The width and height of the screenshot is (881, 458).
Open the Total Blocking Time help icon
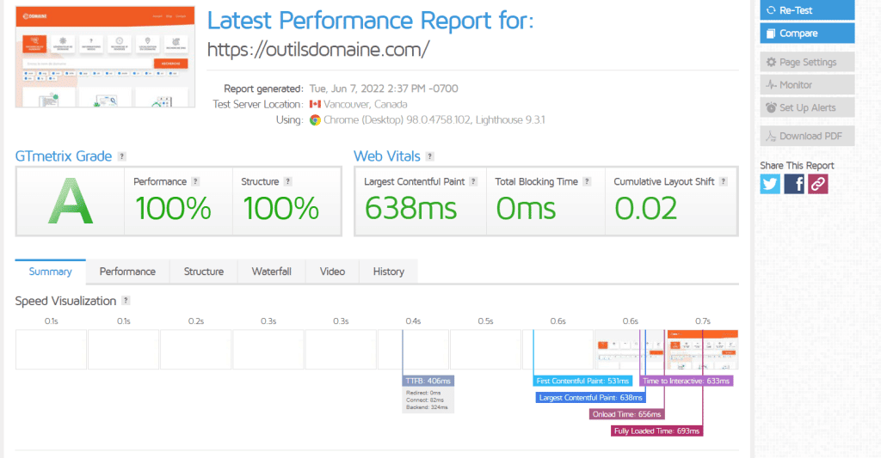[587, 181]
